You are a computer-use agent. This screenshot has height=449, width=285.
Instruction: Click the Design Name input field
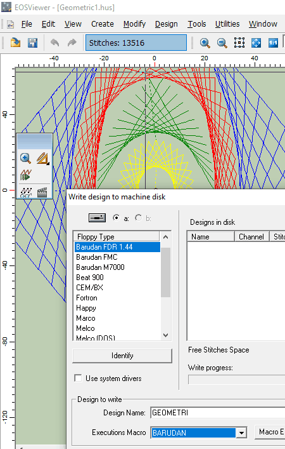[218, 413]
